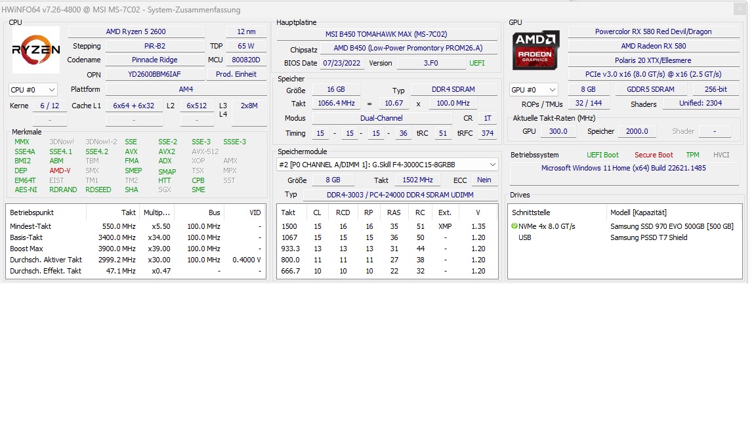Open the GPU #0 selector dropdown
756x425 pixels.
[534, 90]
